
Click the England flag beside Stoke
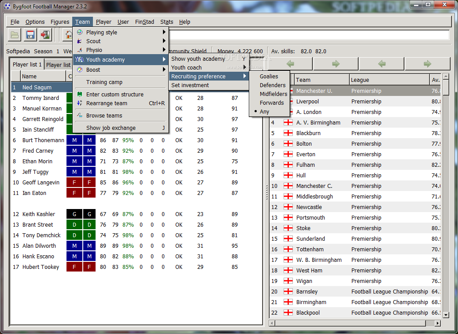288,228
